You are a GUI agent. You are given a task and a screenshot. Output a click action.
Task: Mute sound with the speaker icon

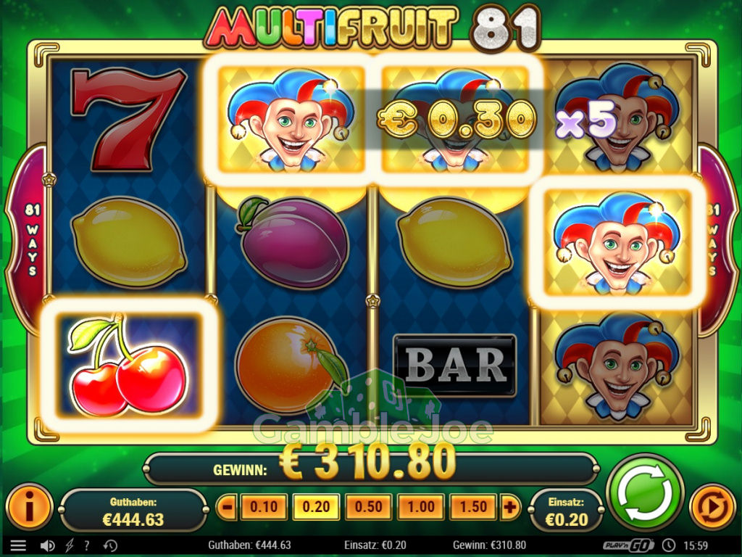pos(47,545)
